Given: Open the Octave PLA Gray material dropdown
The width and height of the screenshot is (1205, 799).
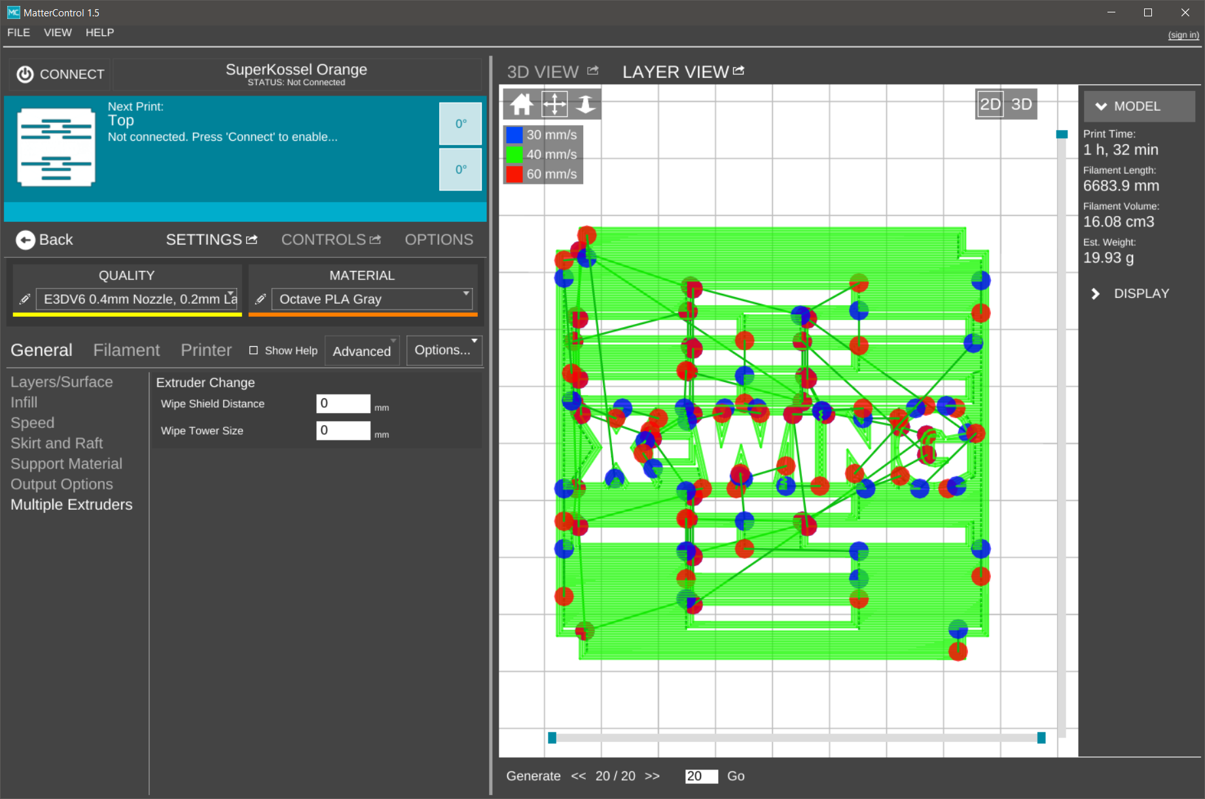Looking at the screenshot, I should tap(371, 299).
